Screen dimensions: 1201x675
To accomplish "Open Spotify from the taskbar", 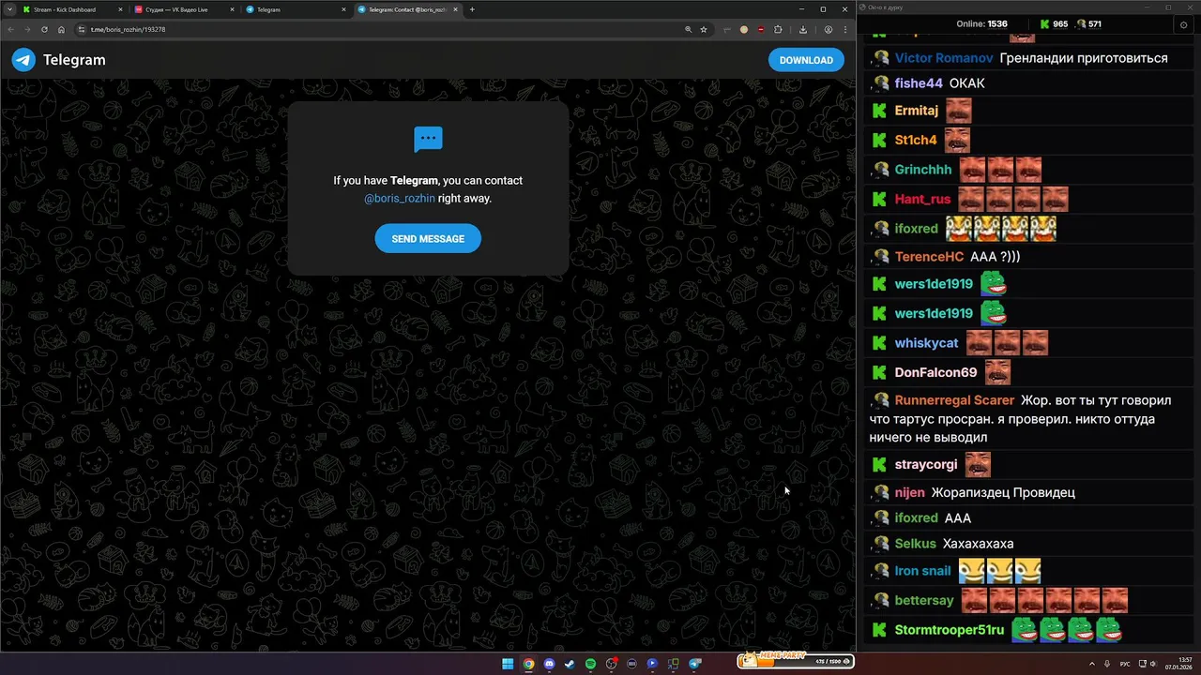I will [x=590, y=664].
